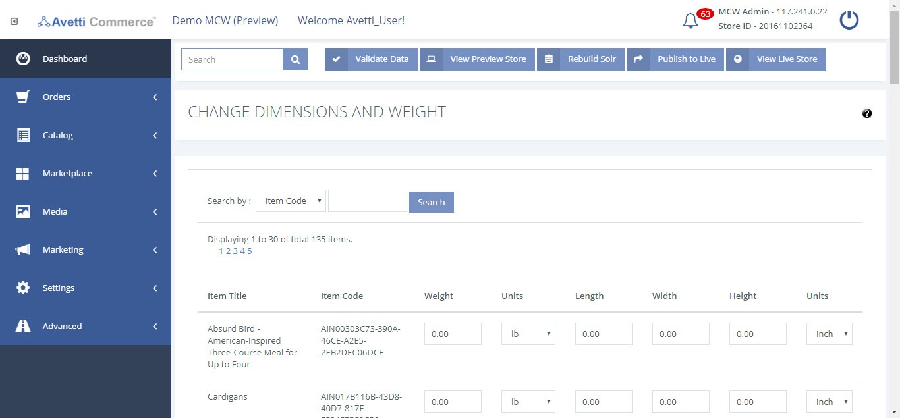Screen dimensions: 900x418
Task: Click the Rebuild Solr database icon
Action: coord(548,59)
